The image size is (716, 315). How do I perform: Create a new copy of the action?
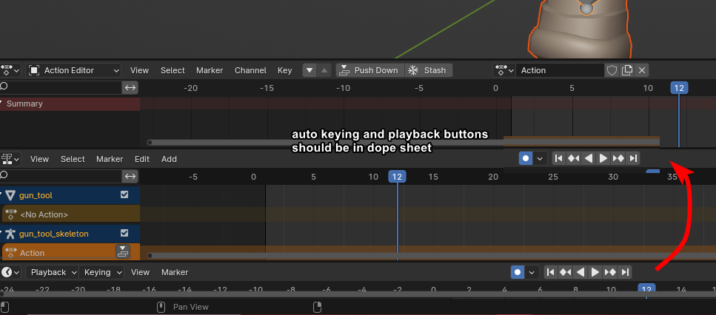[x=627, y=70]
